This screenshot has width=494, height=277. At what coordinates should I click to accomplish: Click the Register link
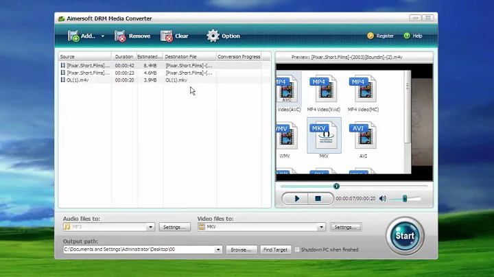pos(381,36)
